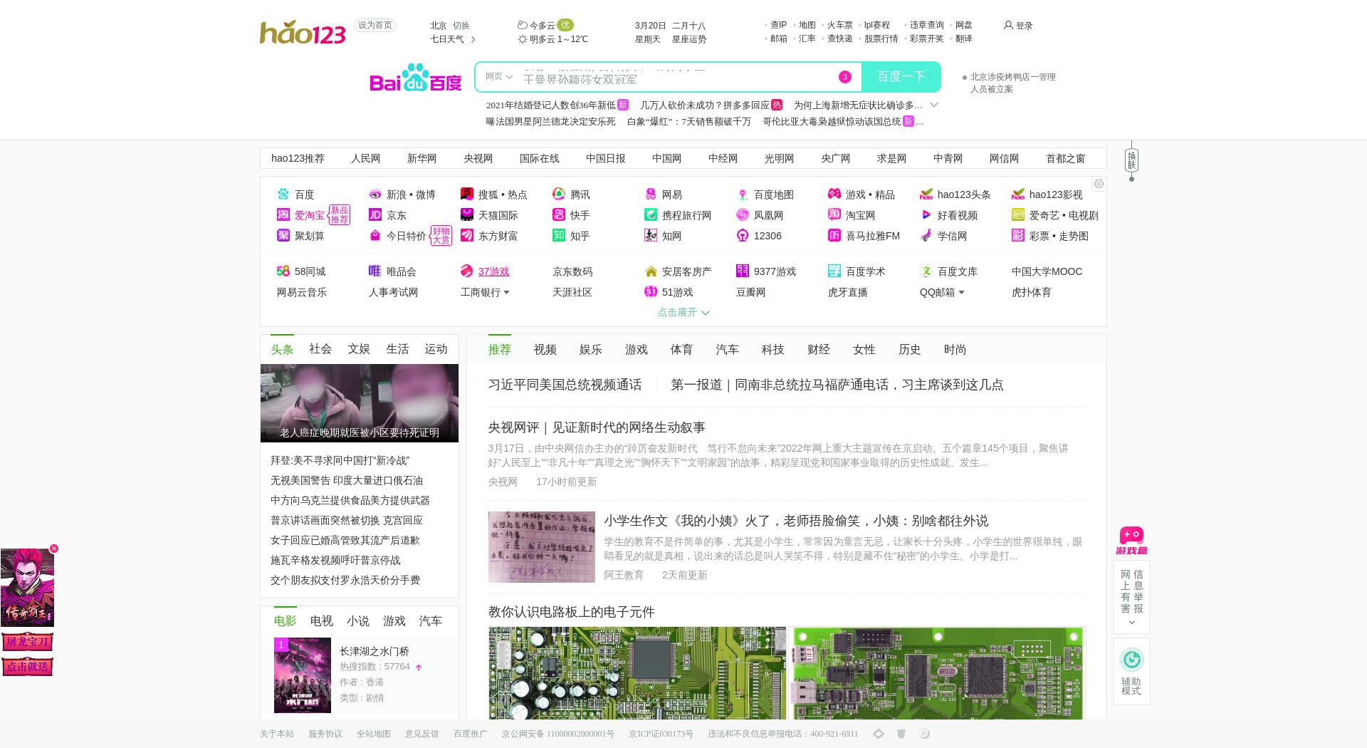This screenshot has height=748, width=1367.
Task: Click the Baidu search input field
Action: pyautogui.click(x=676, y=77)
